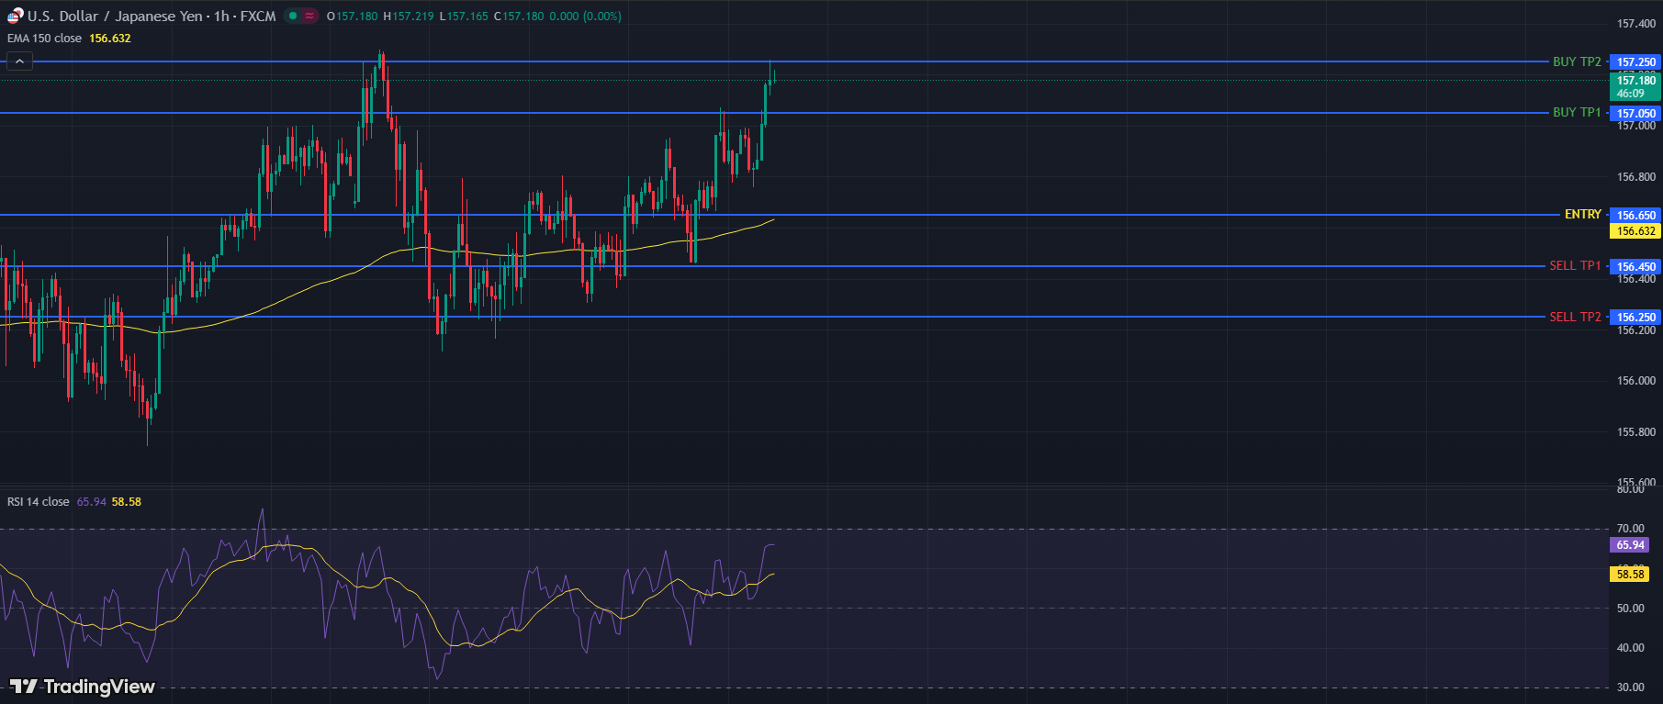1663x704 pixels.
Task: Click the USD/JPY flag symbol logo
Action: pyautogui.click(x=15, y=16)
